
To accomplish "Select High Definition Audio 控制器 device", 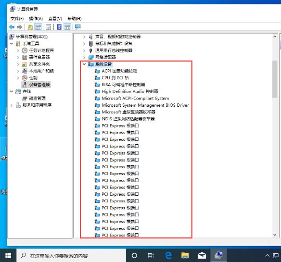I will pos(130,91).
